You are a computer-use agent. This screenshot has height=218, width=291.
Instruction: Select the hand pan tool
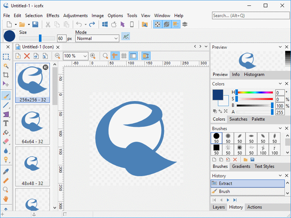pos(6,199)
